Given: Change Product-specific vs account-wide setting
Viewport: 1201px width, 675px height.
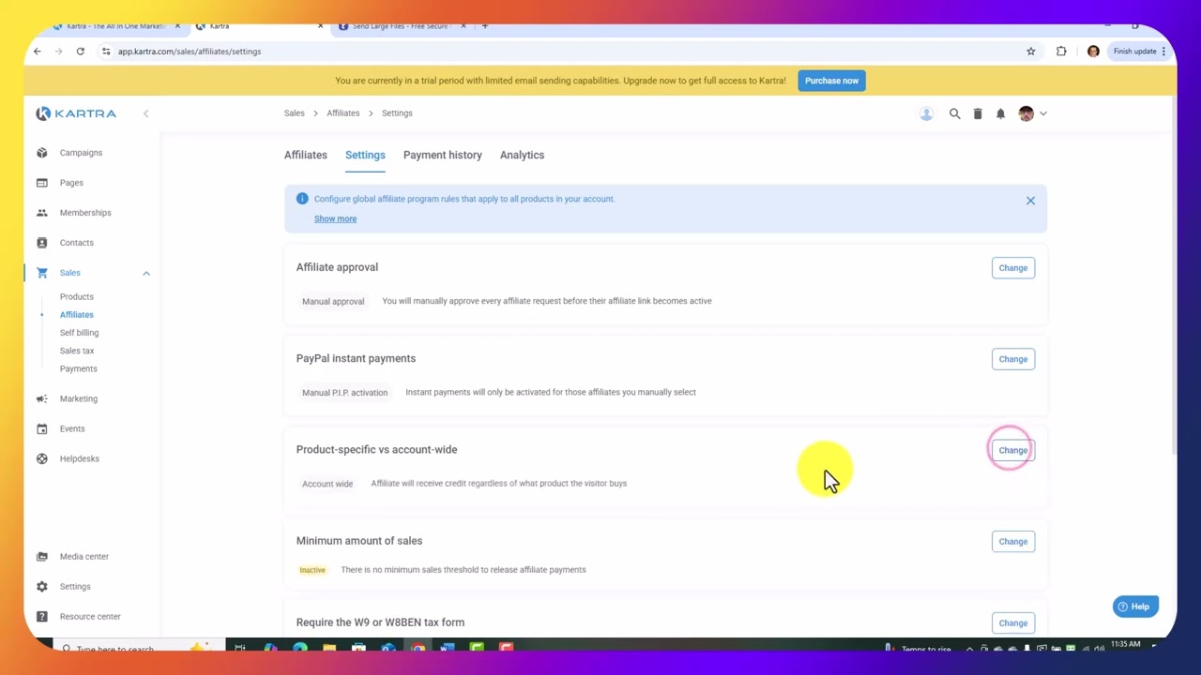Looking at the screenshot, I should pos(1013,450).
